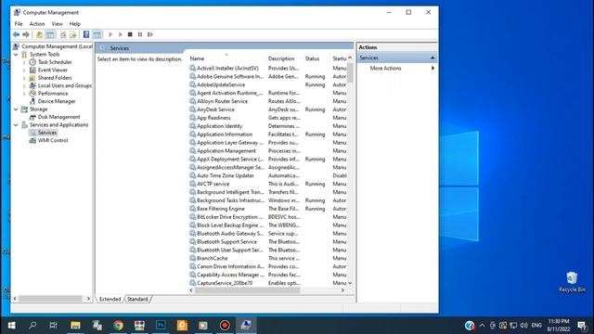Expand the Local Users and Groups node
The image size is (594, 334).
(x=24, y=86)
